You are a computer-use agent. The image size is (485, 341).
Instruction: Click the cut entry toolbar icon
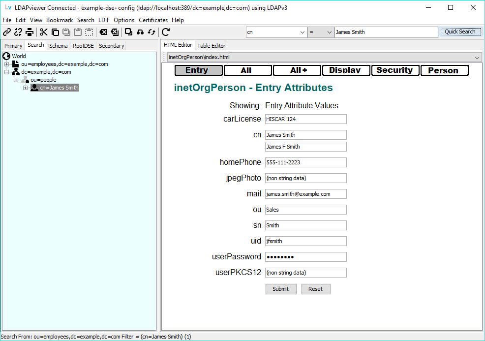coord(43,32)
